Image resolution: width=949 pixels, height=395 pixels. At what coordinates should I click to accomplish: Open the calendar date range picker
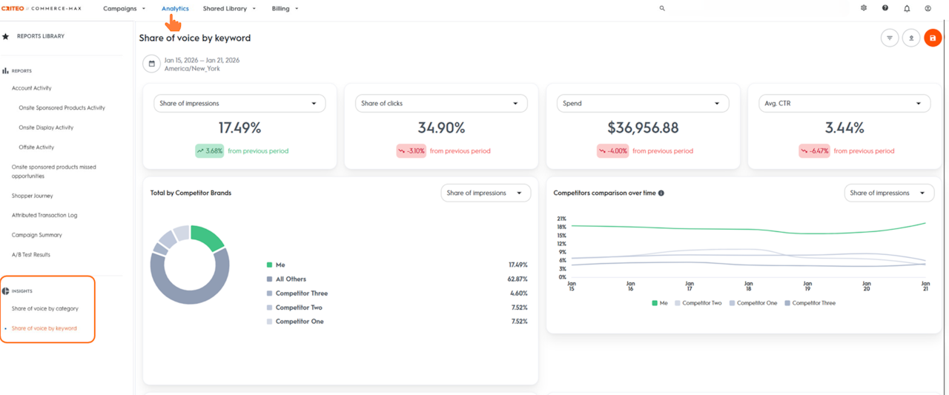pos(152,64)
